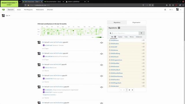Click lock icon beside Dirk/Wagenbach
The width and height of the screenshot is (185, 104).
pyautogui.click(x=110, y=83)
